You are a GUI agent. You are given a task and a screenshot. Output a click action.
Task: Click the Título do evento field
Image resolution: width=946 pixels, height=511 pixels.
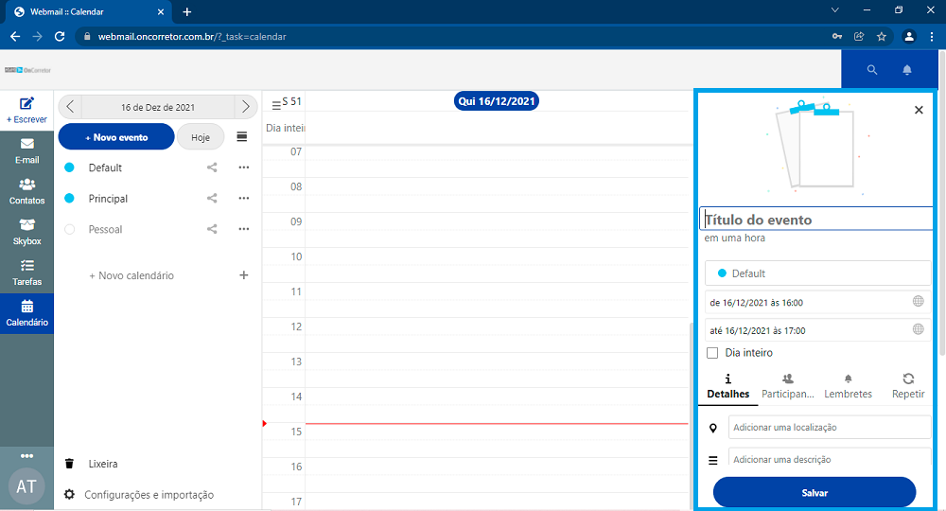click(817, 220)
